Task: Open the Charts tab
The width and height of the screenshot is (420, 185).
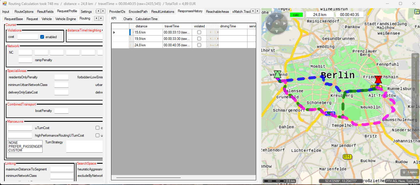Action: pos(128,19)
